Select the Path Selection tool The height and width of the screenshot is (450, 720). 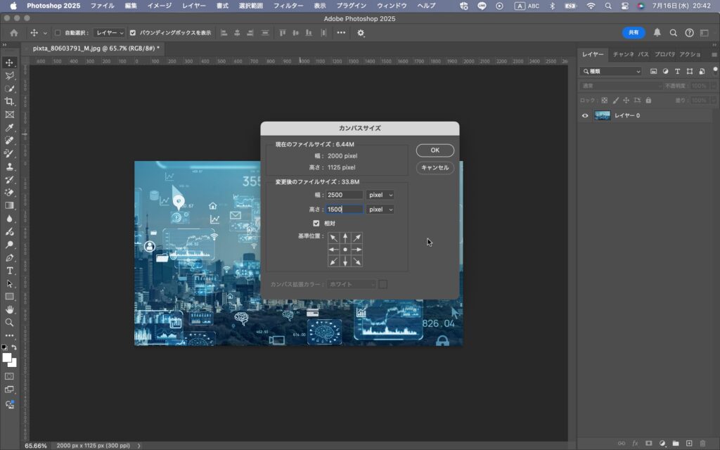(x=9, y=284)
